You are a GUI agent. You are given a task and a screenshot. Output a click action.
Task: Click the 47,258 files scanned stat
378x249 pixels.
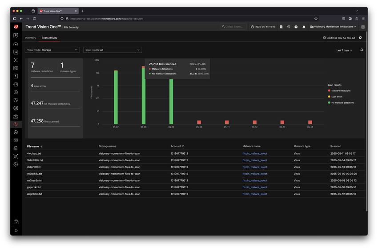click(x=44, y=121)
